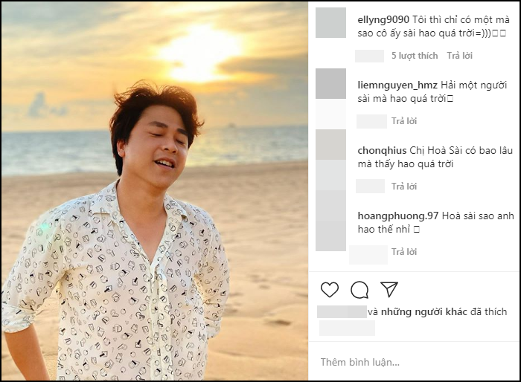Click the heart like icon
This screenshot has height=382, width=521.
pyautogui.click(x=330, y=289)
